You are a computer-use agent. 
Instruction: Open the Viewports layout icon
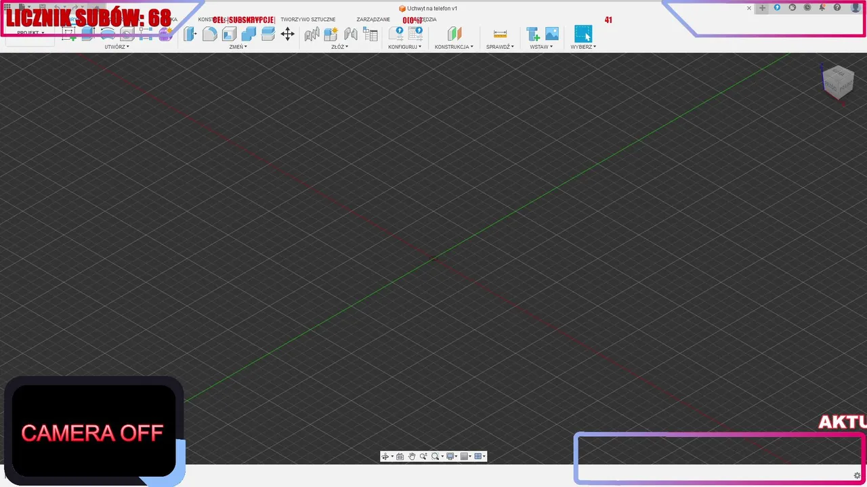[x=478, y=457]
